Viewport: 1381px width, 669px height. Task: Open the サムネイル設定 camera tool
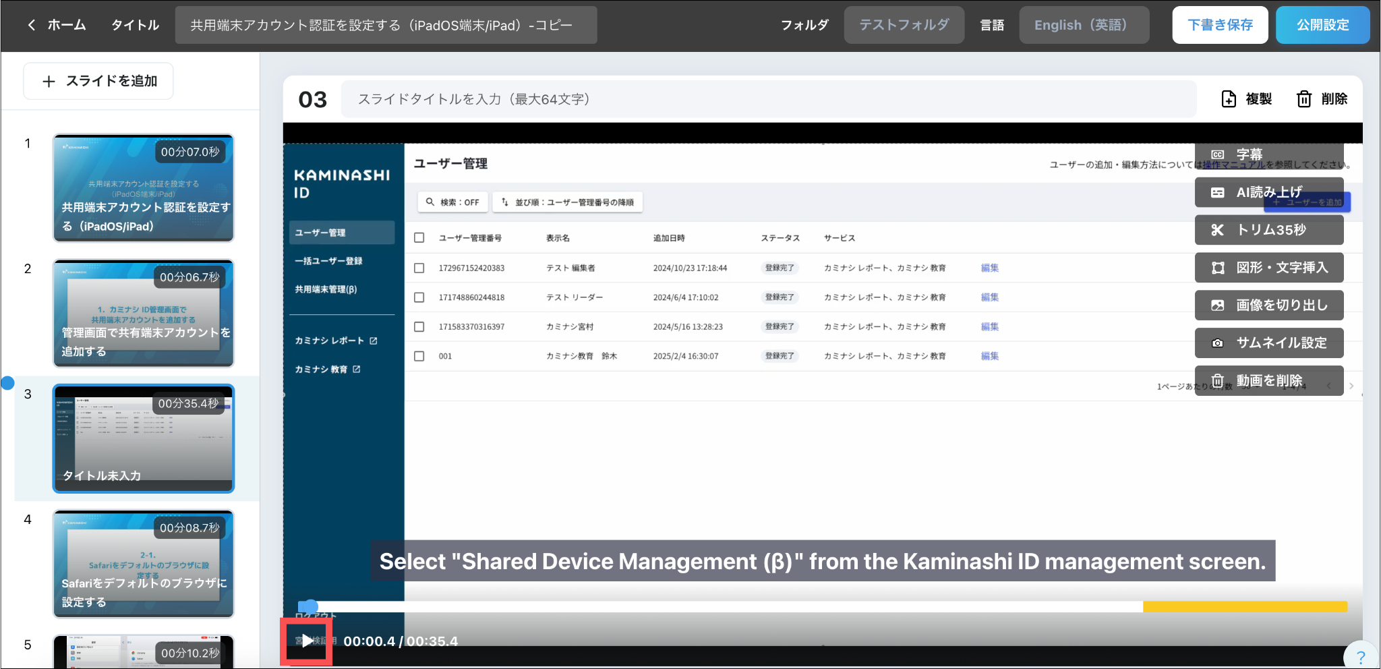click(1269, 343)
